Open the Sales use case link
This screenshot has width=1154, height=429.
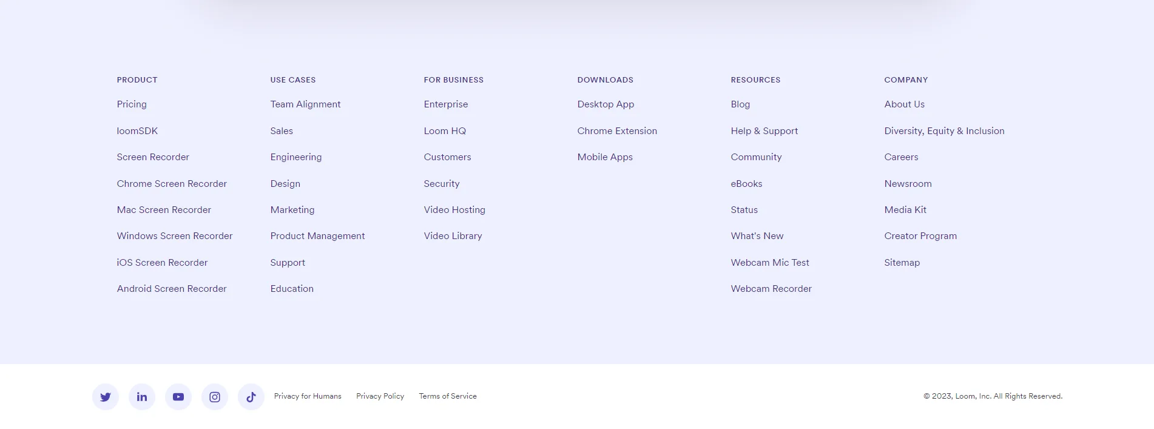282,131
